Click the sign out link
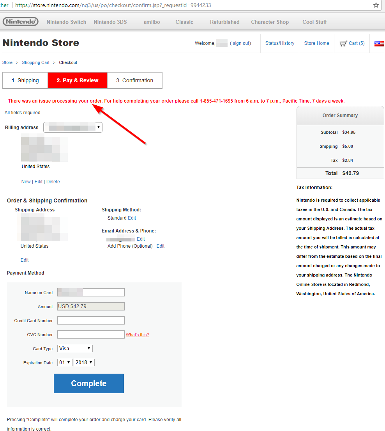 coord(241,43)
